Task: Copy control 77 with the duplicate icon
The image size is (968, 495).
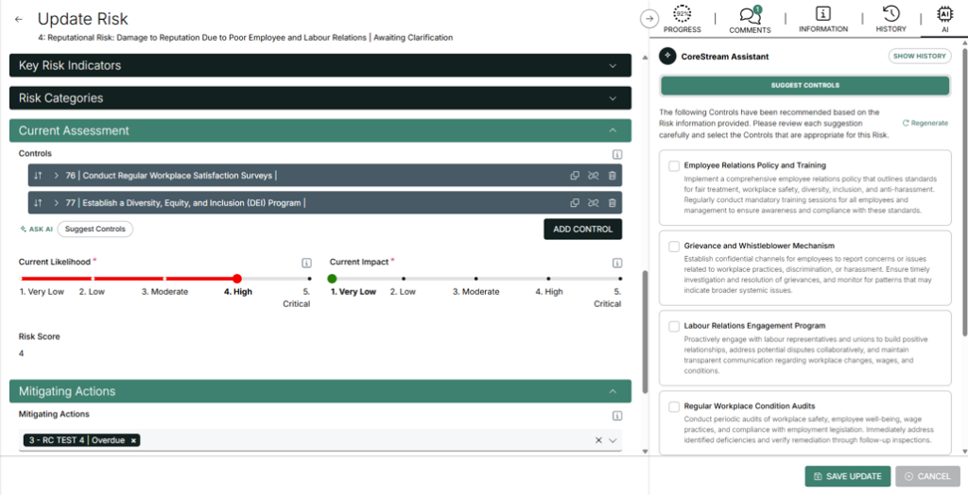Action: click(x=575, y=203)
